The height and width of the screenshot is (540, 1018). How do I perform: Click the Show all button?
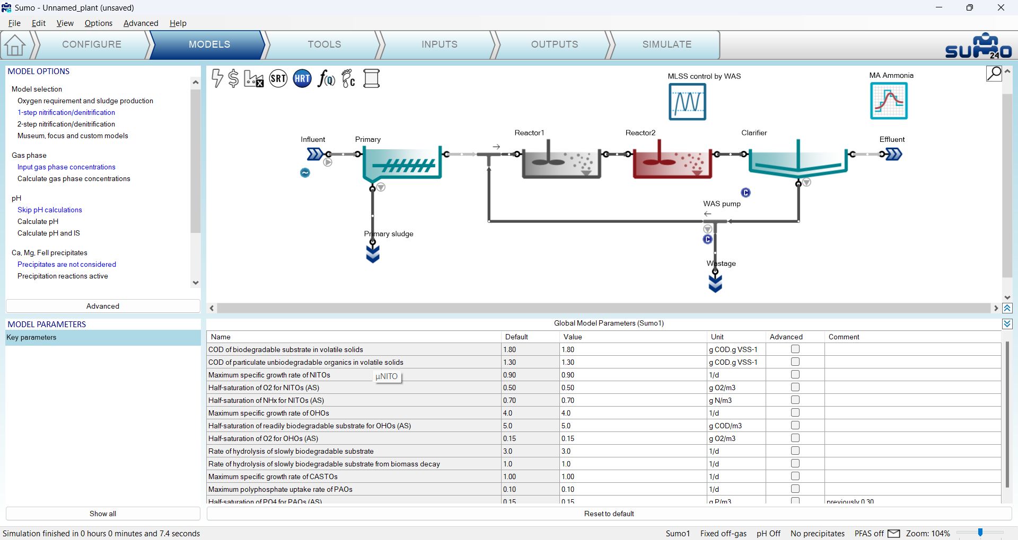click(103, 514)
